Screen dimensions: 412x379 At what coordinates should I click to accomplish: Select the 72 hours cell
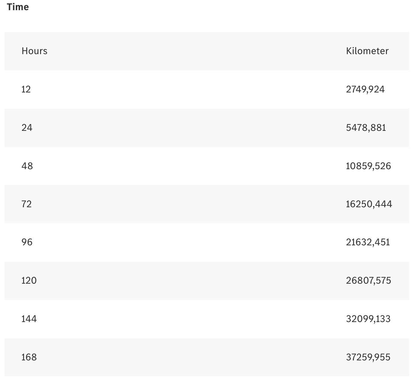[26, 204]
